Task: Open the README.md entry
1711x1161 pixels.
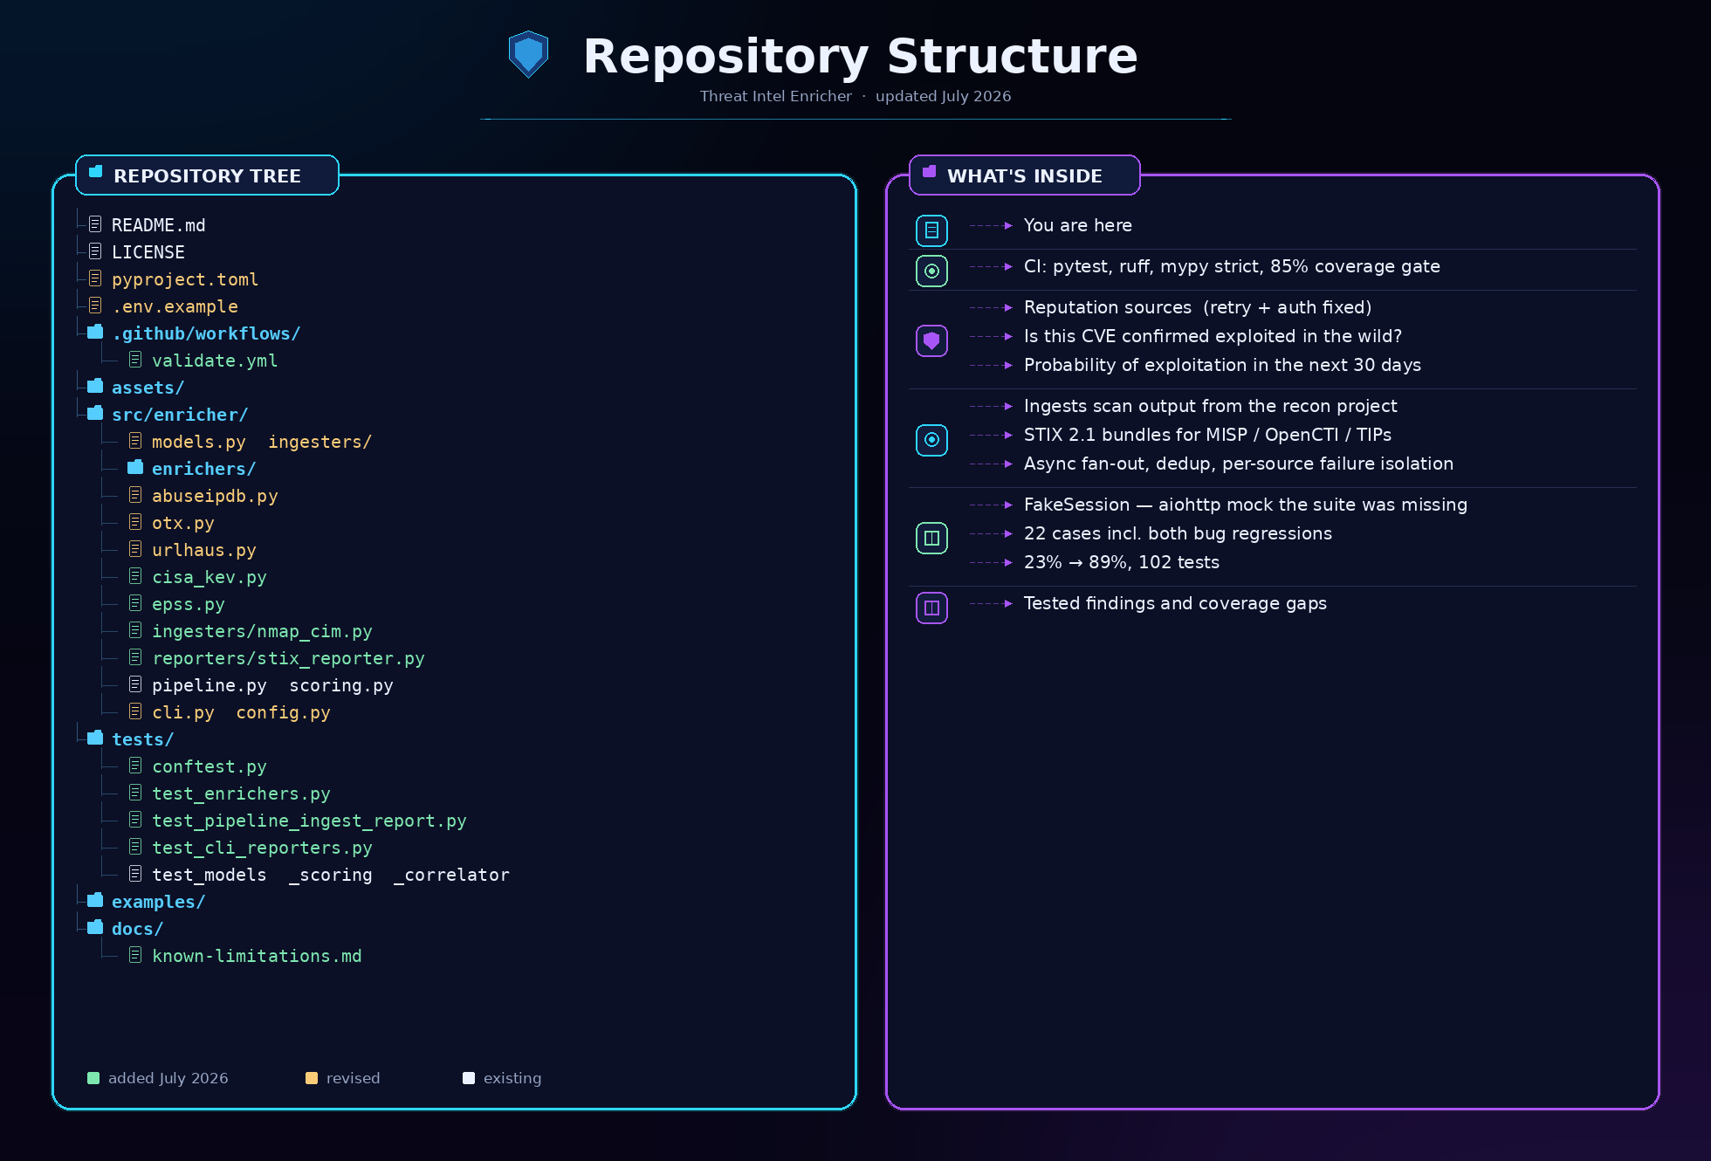Action: pyautogui.click(x=159, y=225)
